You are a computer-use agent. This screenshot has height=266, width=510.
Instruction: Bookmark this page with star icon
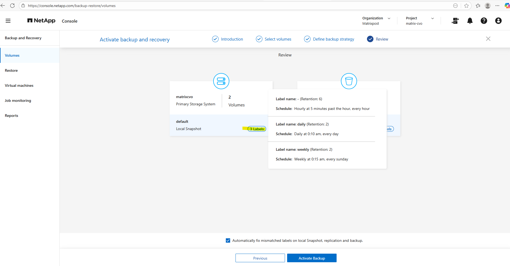466,6
